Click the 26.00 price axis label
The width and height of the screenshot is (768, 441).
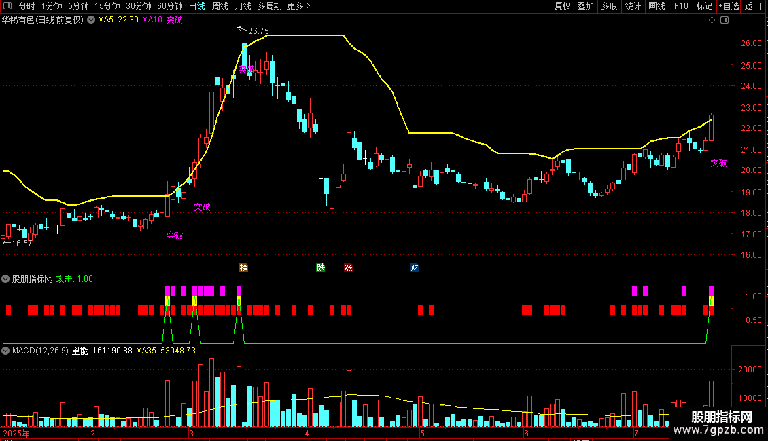[751, 43]
